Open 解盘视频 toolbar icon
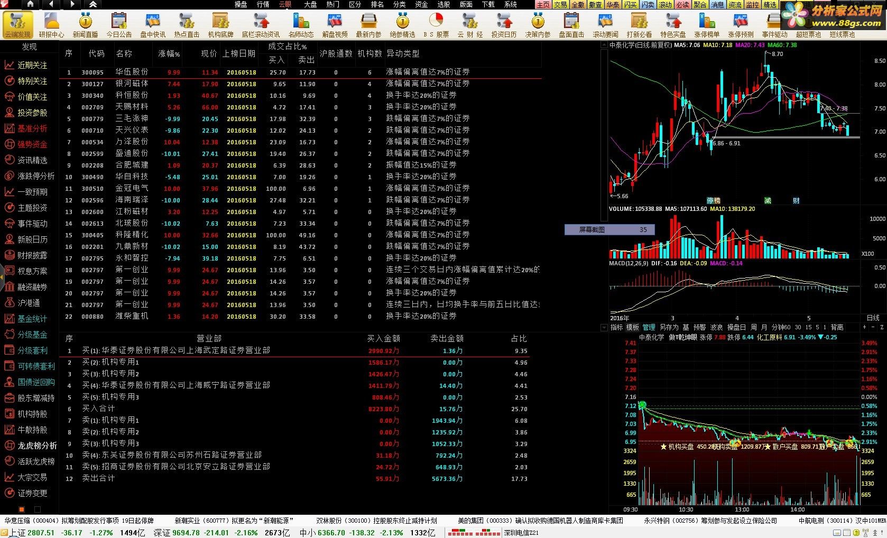 pos(335,25)
